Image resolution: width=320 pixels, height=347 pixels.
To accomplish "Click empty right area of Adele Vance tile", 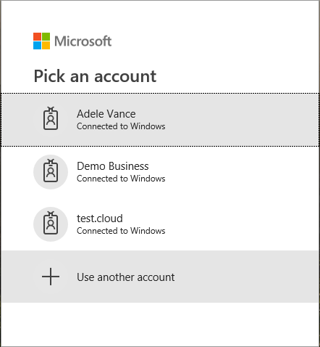I will coord(241,120).
